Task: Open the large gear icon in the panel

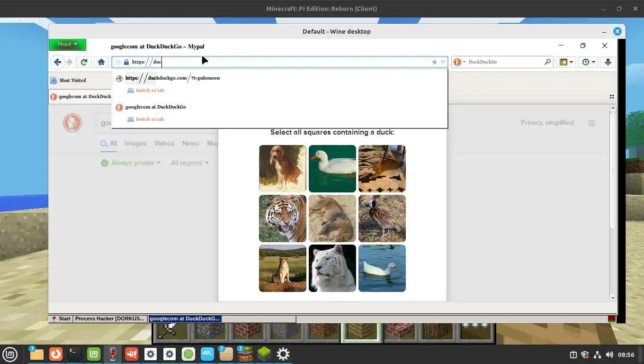Action: click(x=283, y=354)
